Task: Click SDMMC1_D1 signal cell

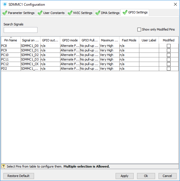Action: pyautogui.click(x=31, y=50)
